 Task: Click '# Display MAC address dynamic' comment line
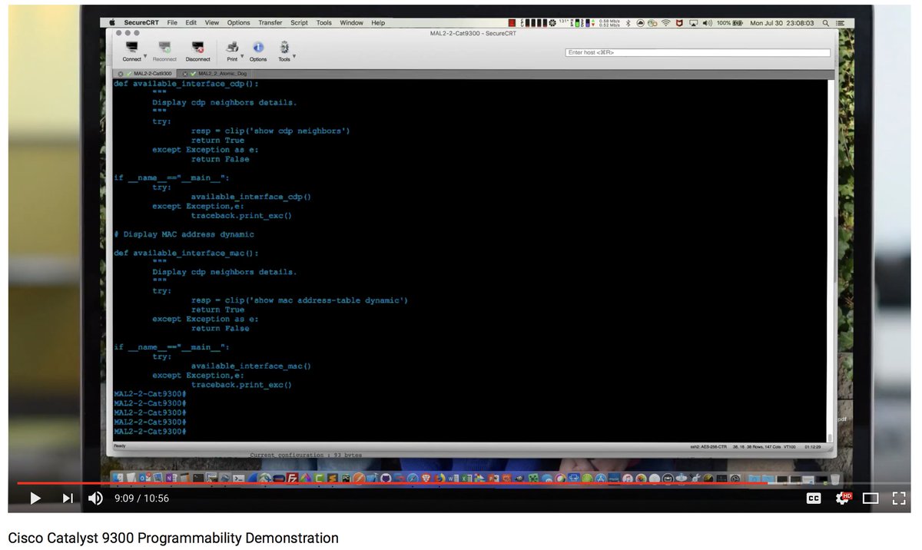pos(184,234)
